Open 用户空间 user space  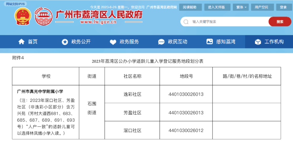[x=261, y=7]
